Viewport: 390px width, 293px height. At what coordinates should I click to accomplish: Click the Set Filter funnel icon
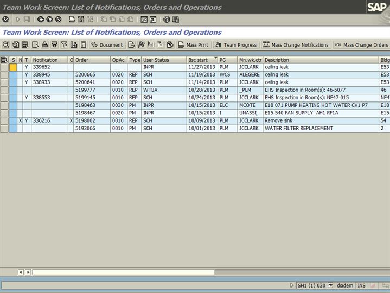coord(65,44)
